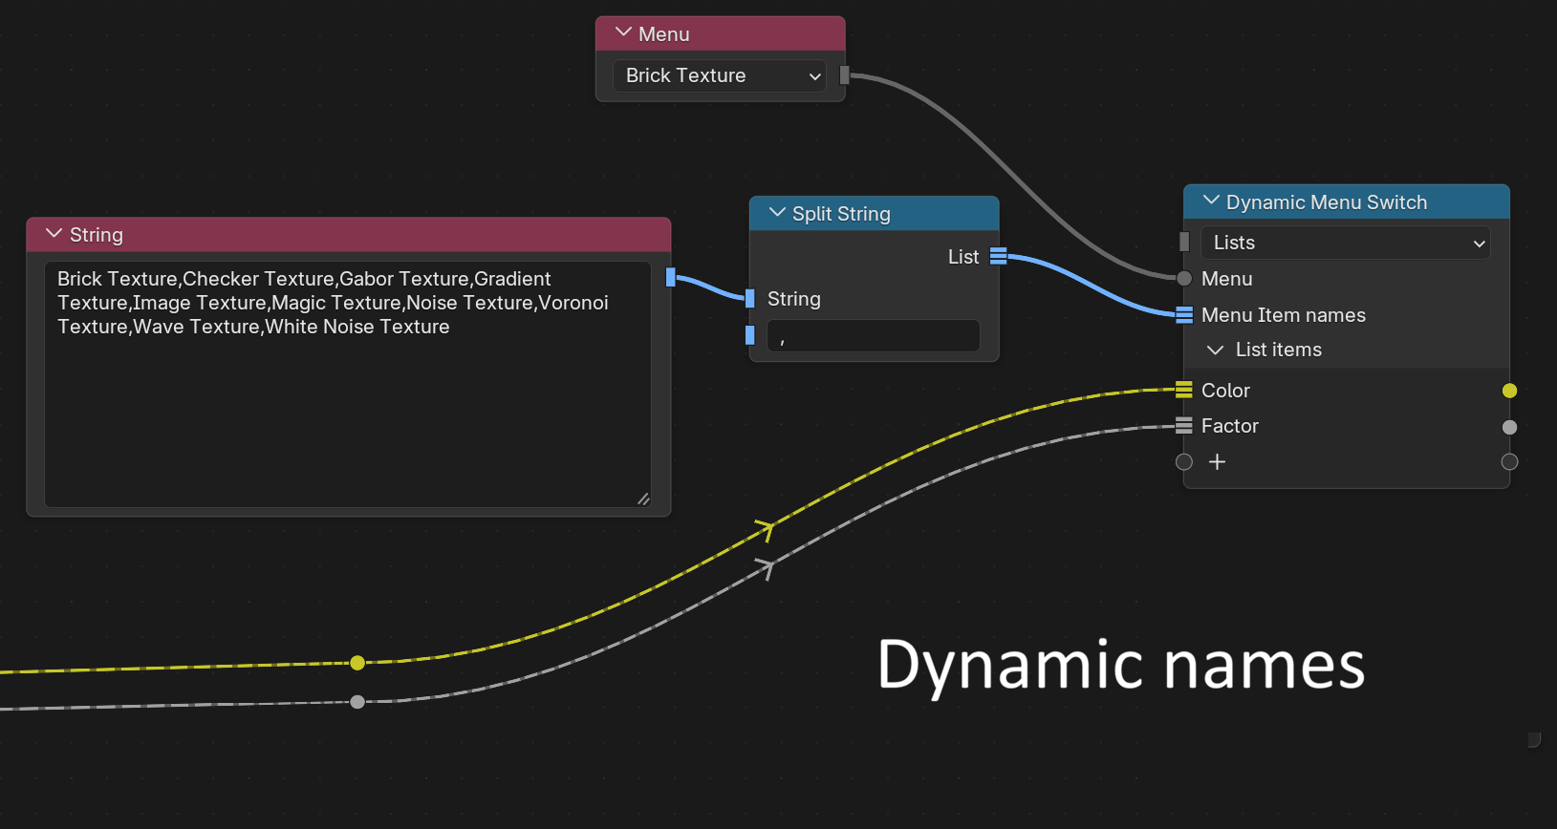Open the Brick Texture dropdown in Menu node
The height and width of the screenshot is (829, 1557).
point(720,75)
